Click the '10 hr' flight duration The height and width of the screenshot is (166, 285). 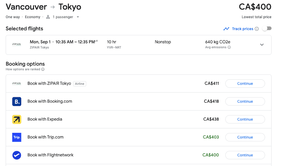pos(111,42)
